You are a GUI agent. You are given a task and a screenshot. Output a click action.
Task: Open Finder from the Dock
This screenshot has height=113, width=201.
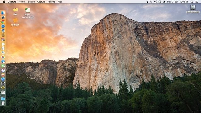tap(3, 13)
